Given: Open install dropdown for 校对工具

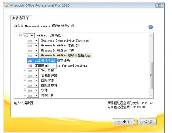Looking at the screenshot, I should 33,95.
